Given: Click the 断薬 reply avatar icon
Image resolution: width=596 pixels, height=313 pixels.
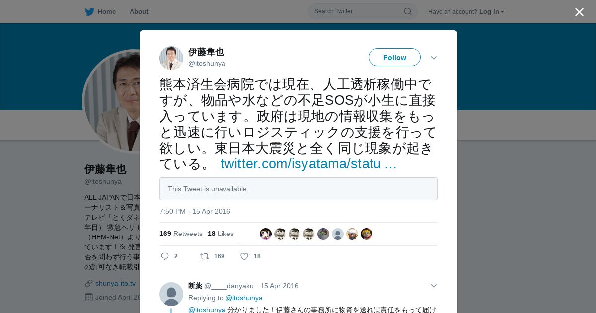Looking at the screenshot, I should point(171,294).
